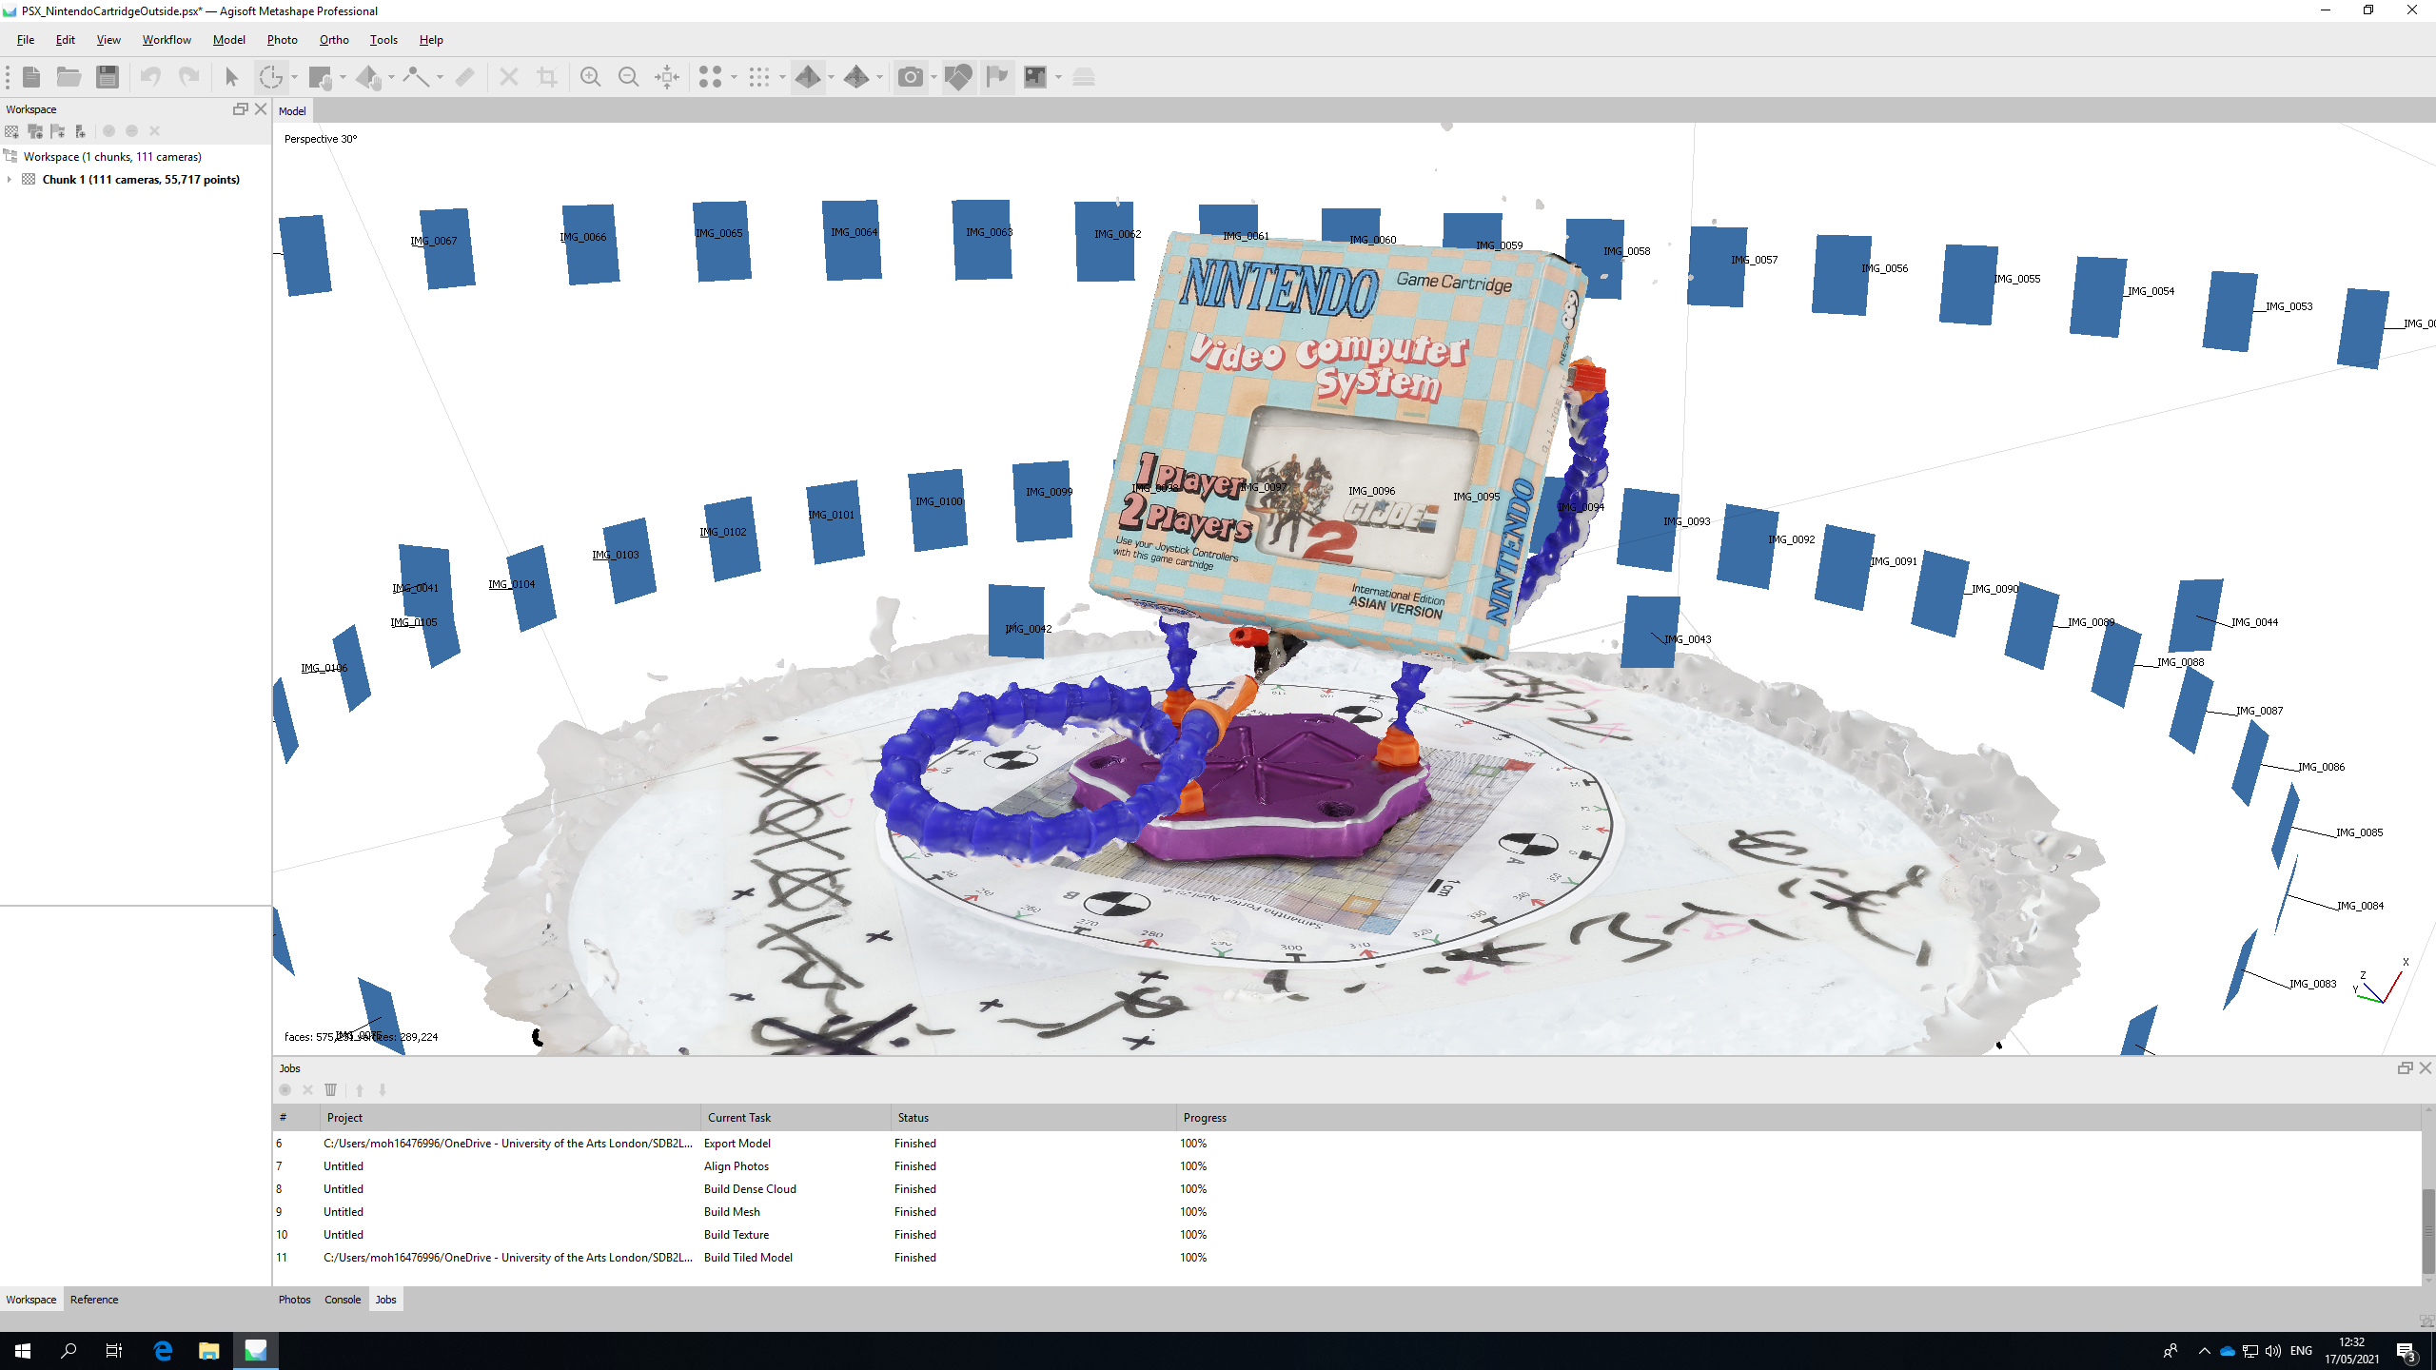The height and width of the screenshot is (1370, 2436).
Task: Click the Zoom Out toolbar icon
Action: point(628,77)
